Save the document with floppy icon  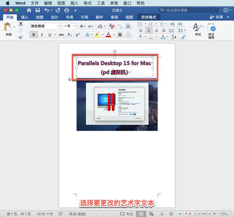38,10
